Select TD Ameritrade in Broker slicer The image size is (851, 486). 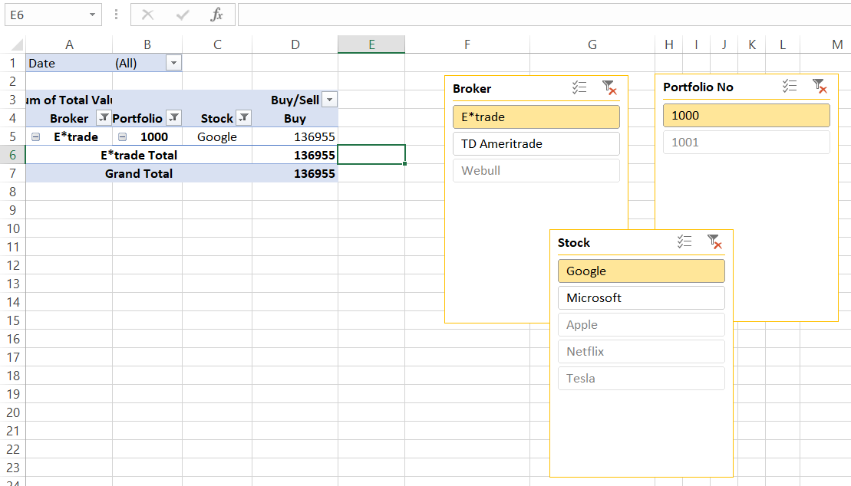(536, 144)
